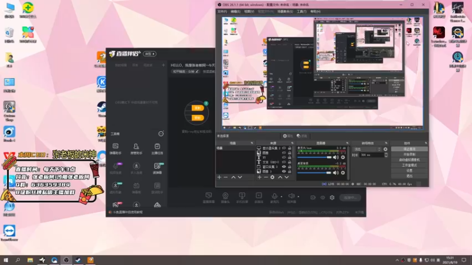Click the record camera icon in live companion bottom bar
Viewport: 472px width, 265px height.
point(313,197)
